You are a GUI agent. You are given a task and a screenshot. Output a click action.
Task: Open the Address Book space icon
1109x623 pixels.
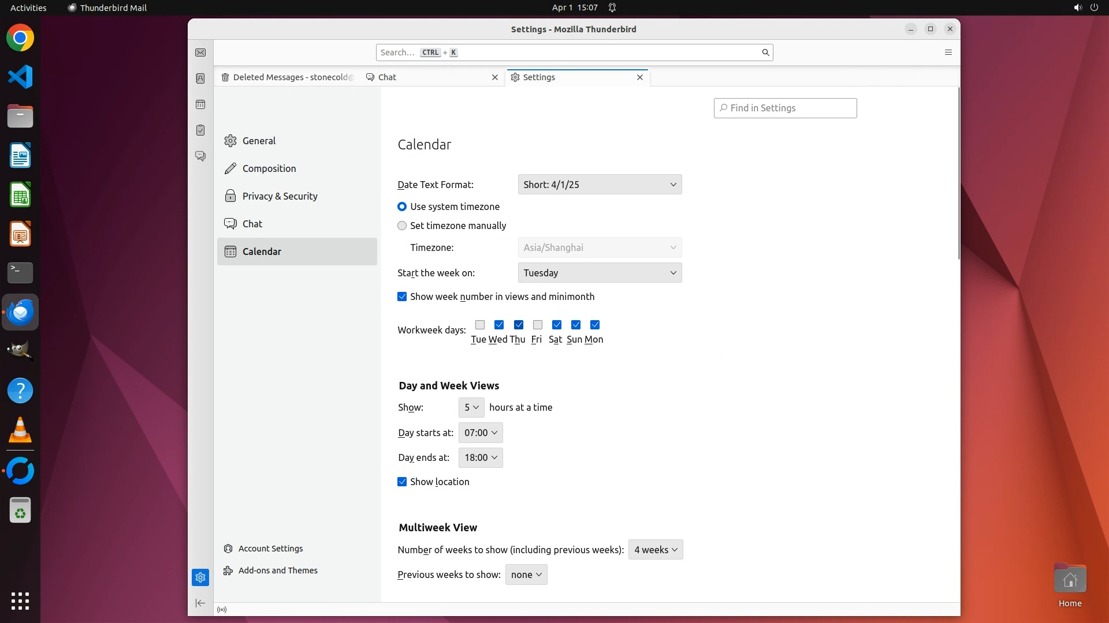point(200,78)
